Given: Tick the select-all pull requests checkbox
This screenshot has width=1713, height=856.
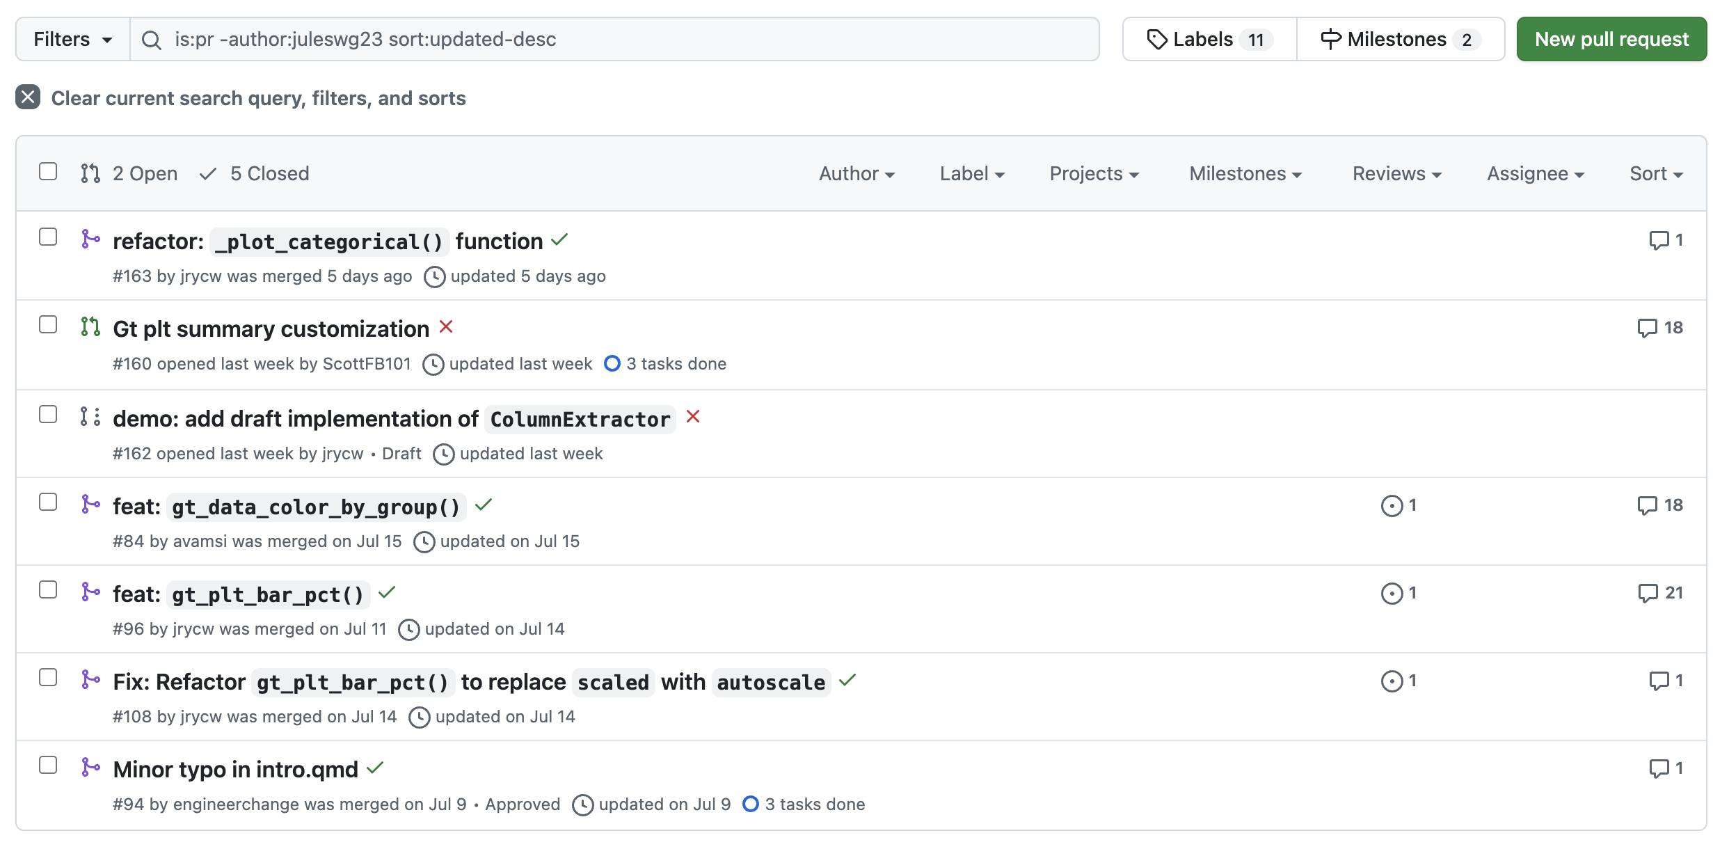Looking at the screenshot, I should 48,172.
